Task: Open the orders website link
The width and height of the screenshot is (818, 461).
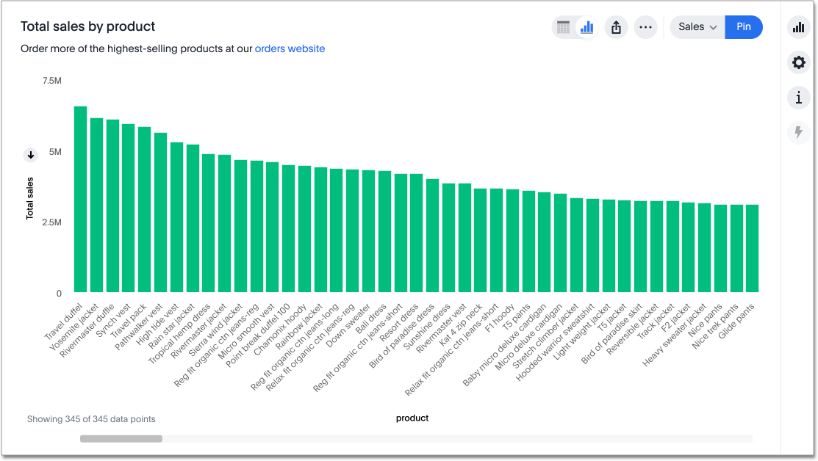Action: coord(290,49)
